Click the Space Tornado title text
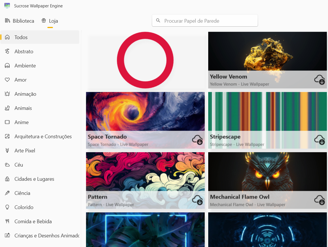The height and width of the screenshot is (247, 328). coord(107,137)
